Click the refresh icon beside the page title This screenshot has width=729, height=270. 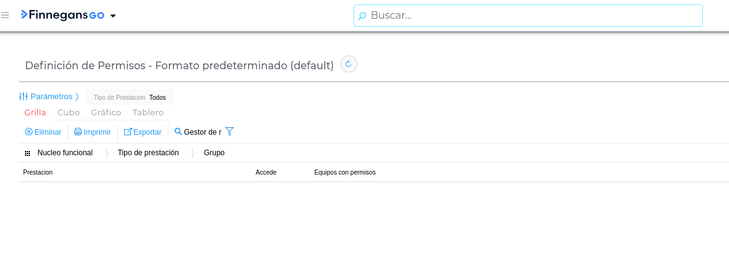click(x=349, y=64)
